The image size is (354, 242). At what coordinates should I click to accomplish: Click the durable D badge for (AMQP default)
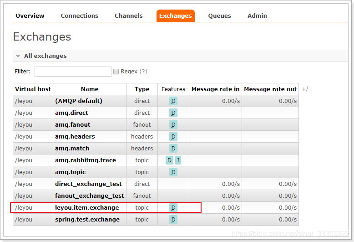[173, 101]
